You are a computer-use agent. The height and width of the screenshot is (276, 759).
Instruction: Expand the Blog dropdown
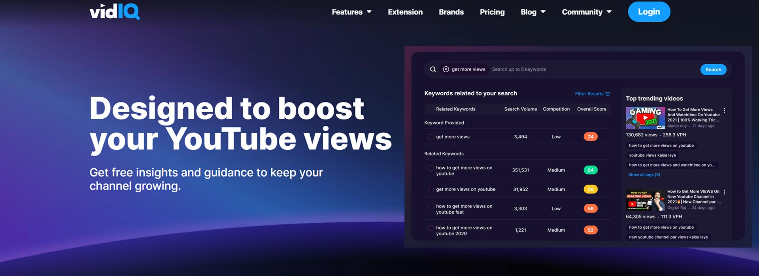pos(533,12)
